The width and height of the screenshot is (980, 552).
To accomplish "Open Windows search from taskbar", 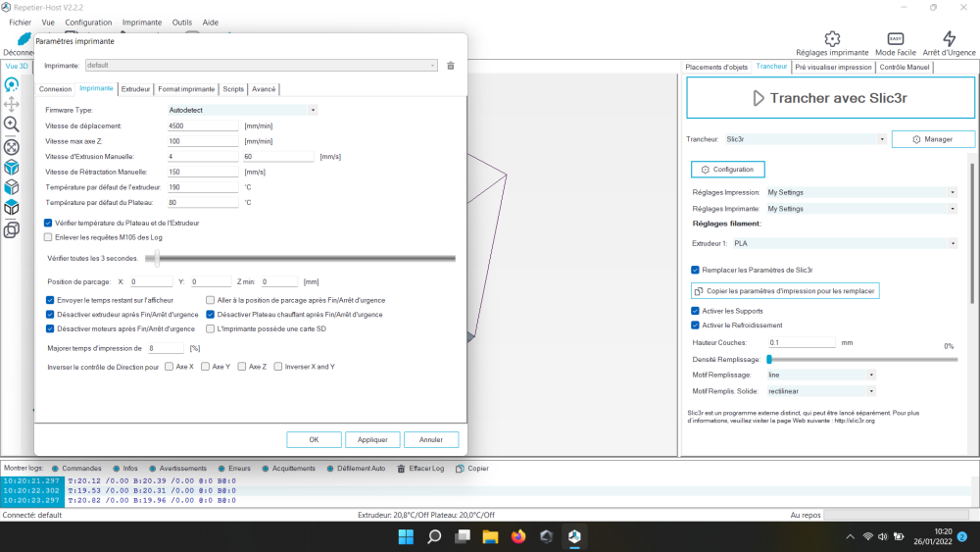I will click(x=434, y=536).
